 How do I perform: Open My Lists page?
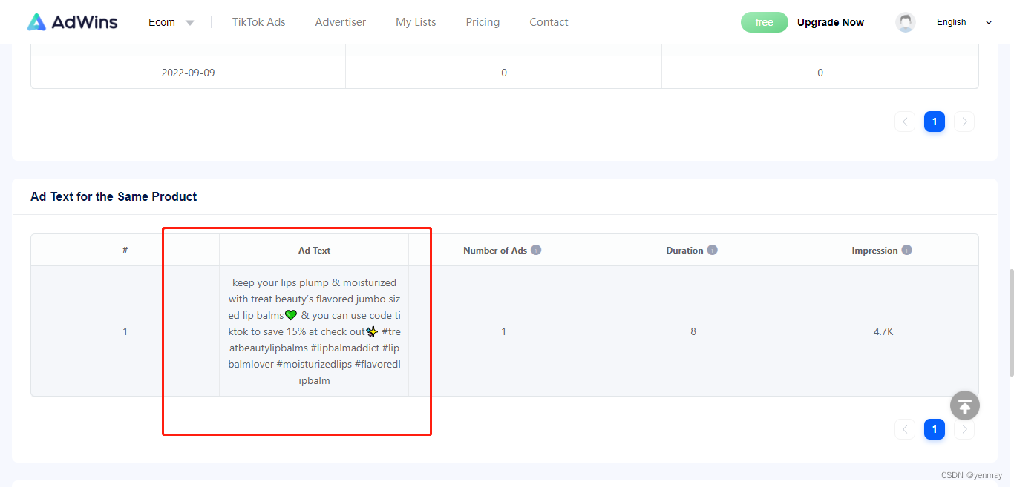[416, 22]
